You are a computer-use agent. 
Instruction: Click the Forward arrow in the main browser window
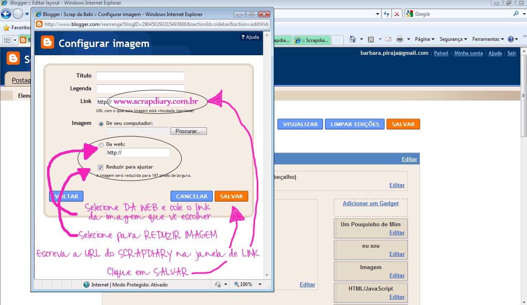pos(18,14)
